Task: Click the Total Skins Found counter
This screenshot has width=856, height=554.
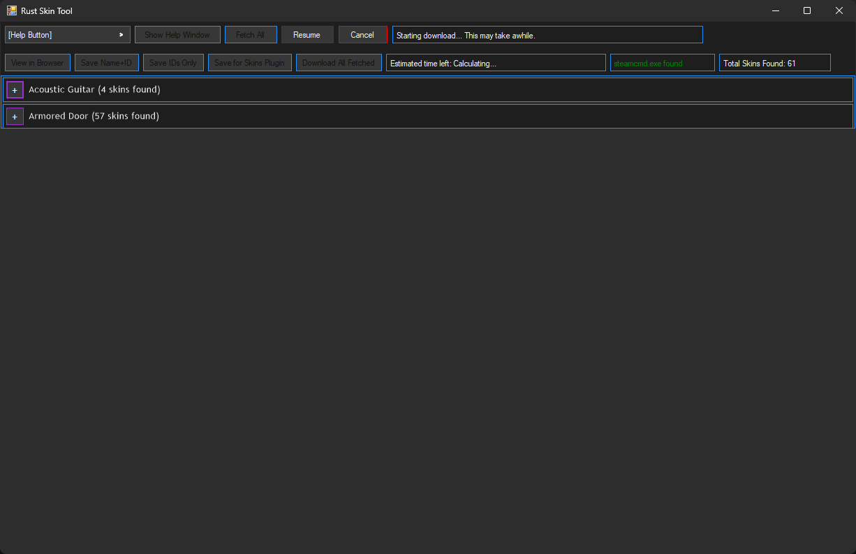Action: (x=774, y=62)
